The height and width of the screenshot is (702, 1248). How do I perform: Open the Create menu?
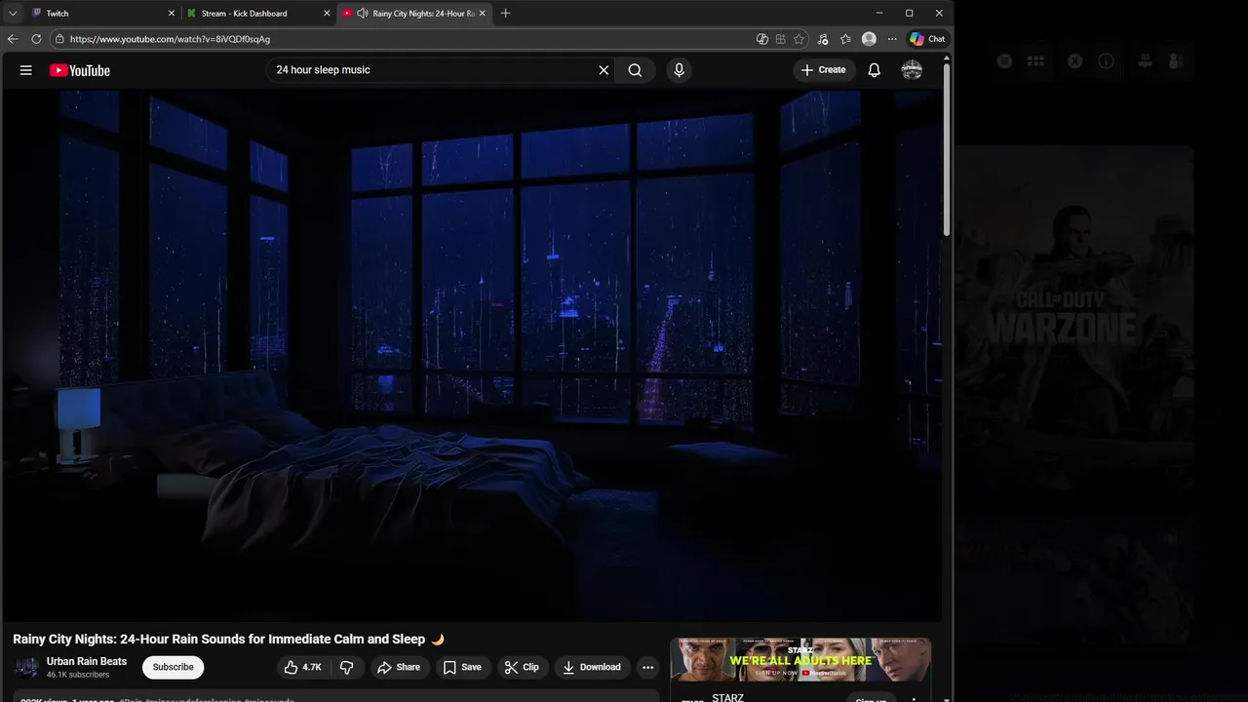(824, 70)
